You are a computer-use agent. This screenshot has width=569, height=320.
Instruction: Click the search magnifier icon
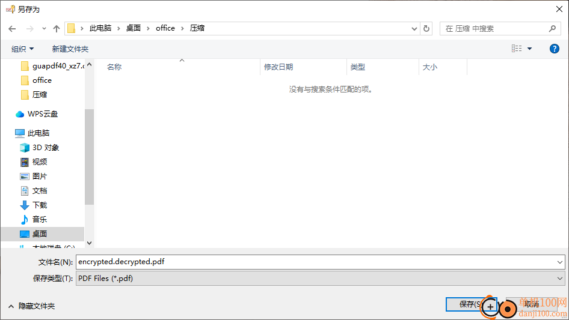[552, 29]
